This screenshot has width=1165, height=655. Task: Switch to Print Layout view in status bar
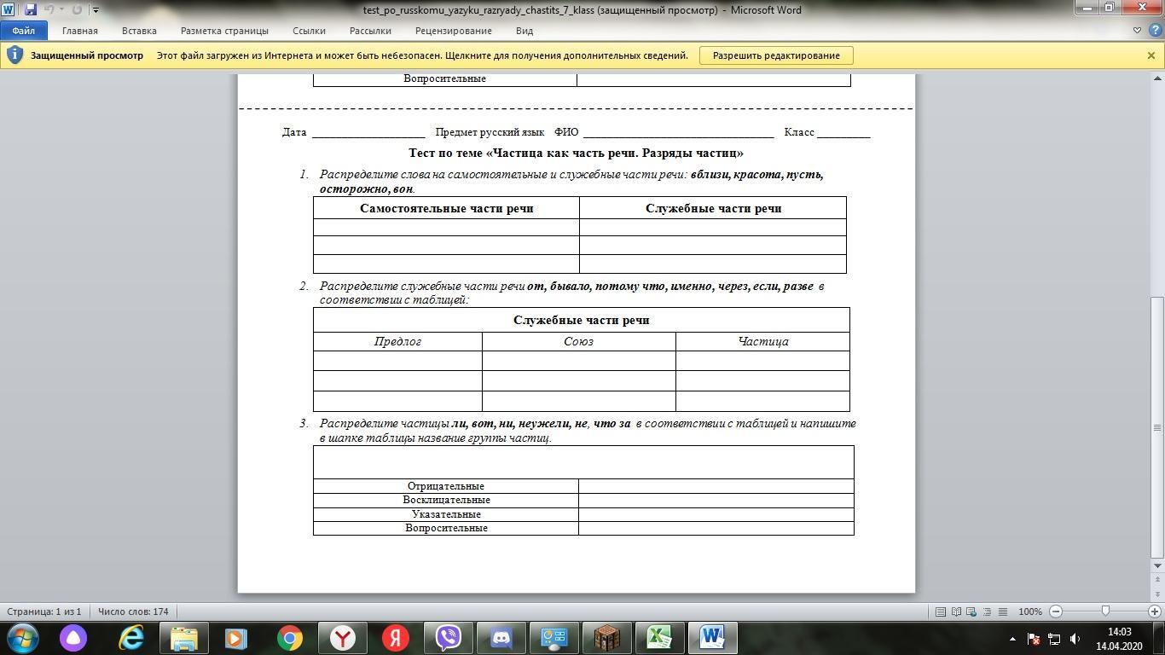tap(941, 612)
